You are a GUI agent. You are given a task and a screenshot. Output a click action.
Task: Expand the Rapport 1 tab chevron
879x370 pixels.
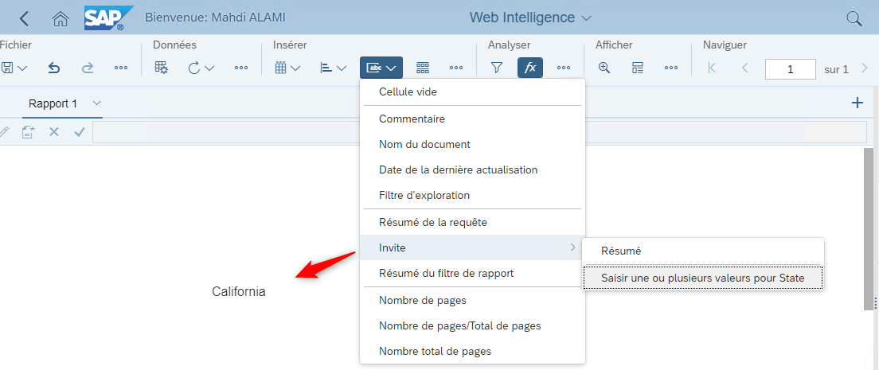[x=96, y=103]
